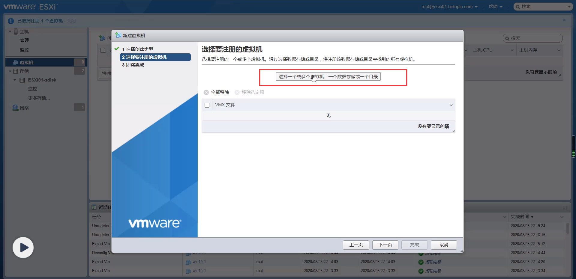Select 监控 under ESXi01-sdisk

[x=33, y=89]
